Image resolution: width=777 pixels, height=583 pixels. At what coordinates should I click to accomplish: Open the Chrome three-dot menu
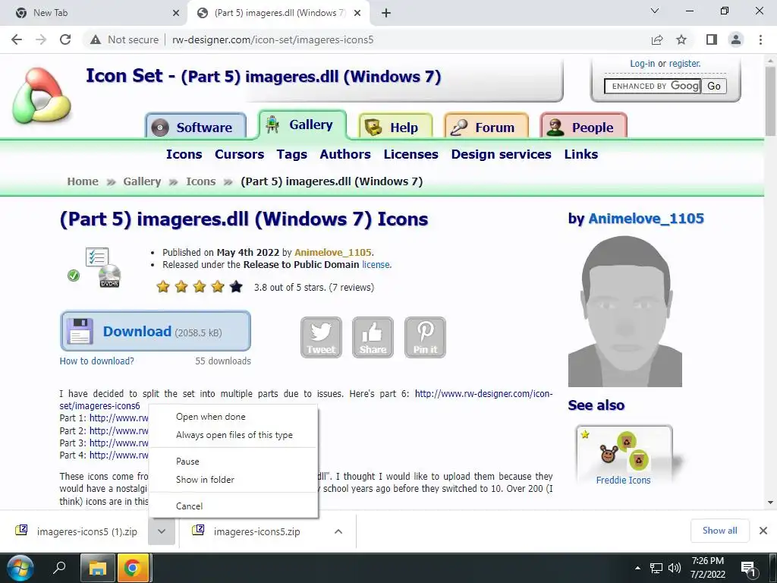760,39
